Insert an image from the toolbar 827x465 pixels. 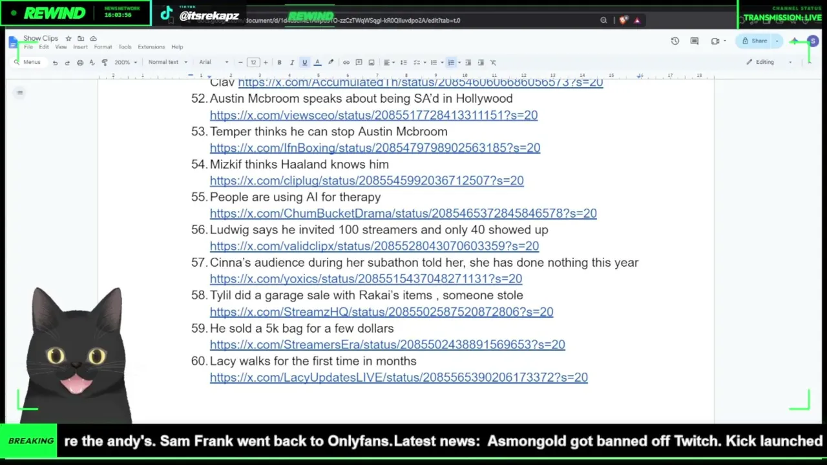click(x=371, y=63)
